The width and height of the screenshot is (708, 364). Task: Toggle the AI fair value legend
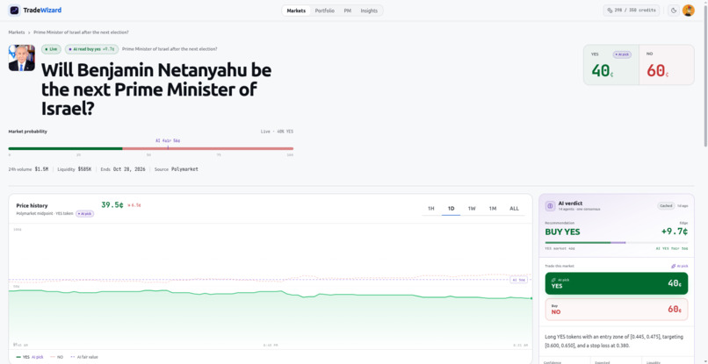[83, 357]
